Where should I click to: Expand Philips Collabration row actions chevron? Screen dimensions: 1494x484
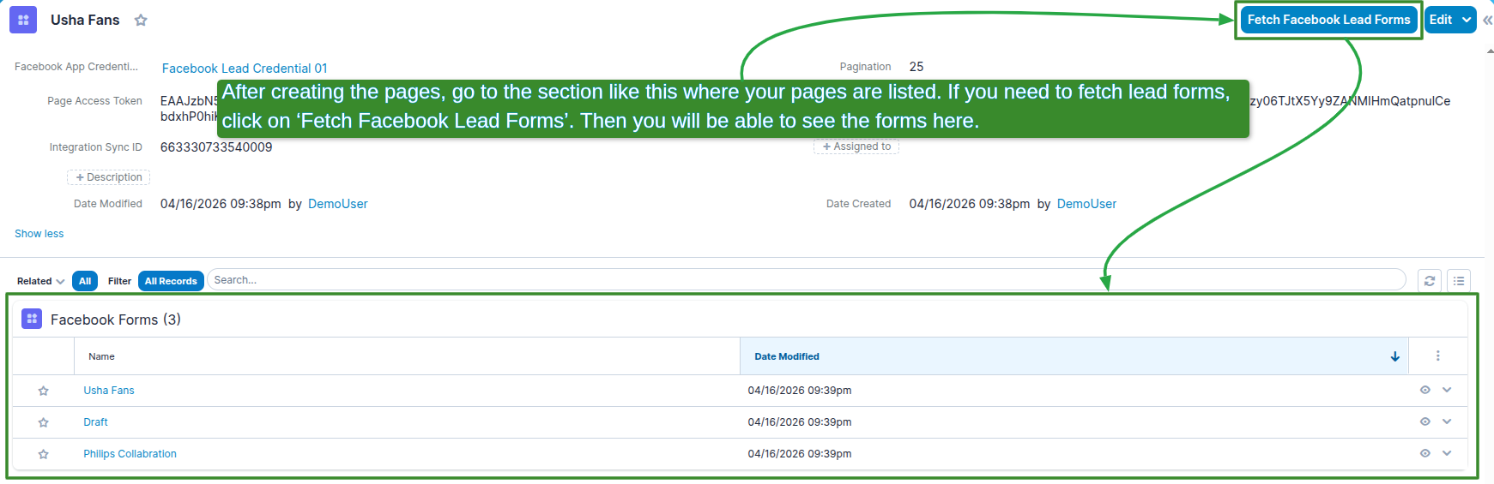pyautogui.click(x=1447, y=453)
